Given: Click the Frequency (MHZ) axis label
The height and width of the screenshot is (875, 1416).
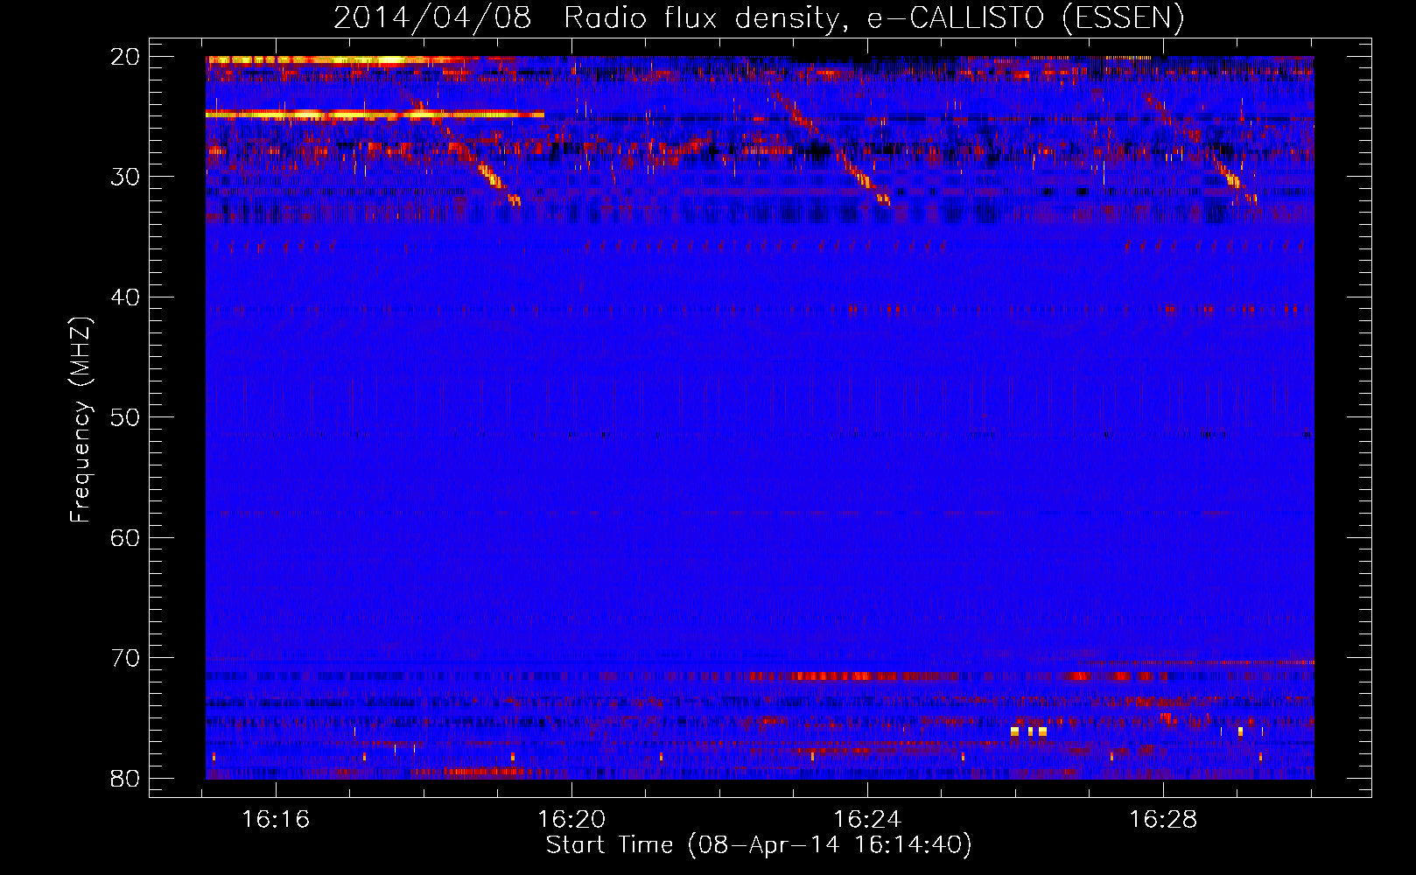Looking at the screenshot, I should click(81, 420).
